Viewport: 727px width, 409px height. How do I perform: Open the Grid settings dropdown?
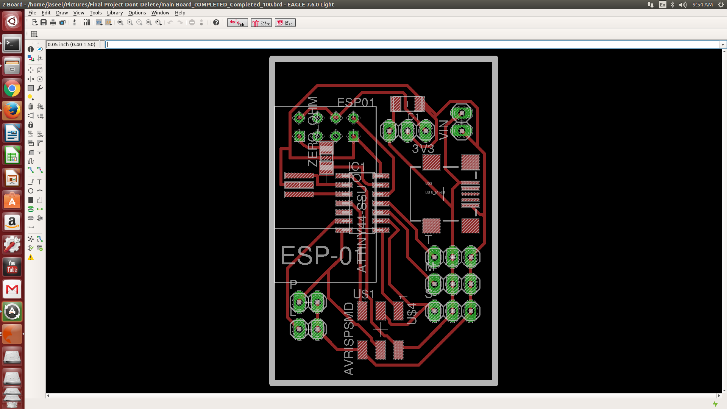(x=34, y=34)
